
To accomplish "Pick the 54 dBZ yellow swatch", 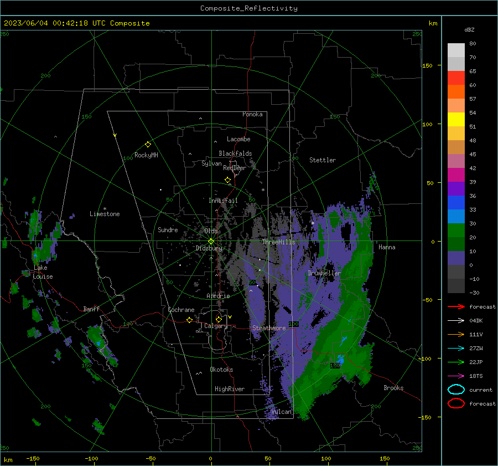I will [456, 119].
